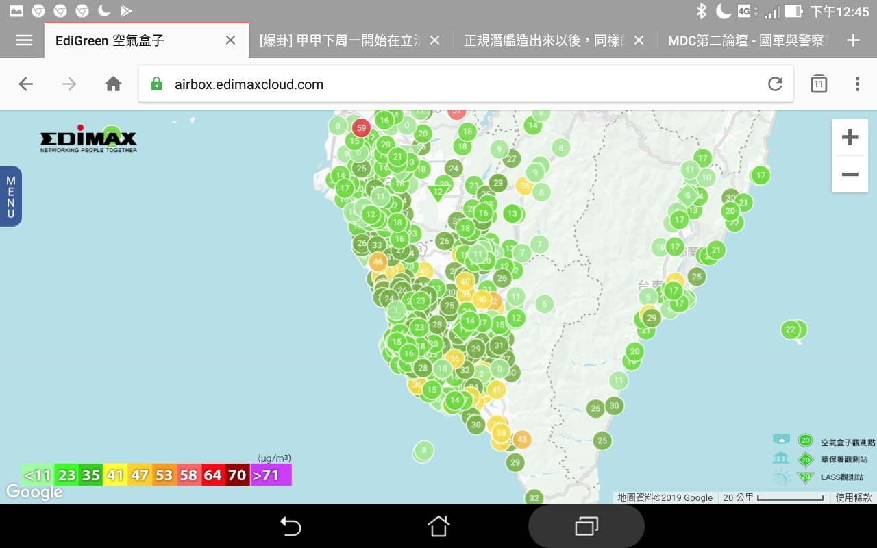Select the red 59 air quality marker

(x=361, y=127)
